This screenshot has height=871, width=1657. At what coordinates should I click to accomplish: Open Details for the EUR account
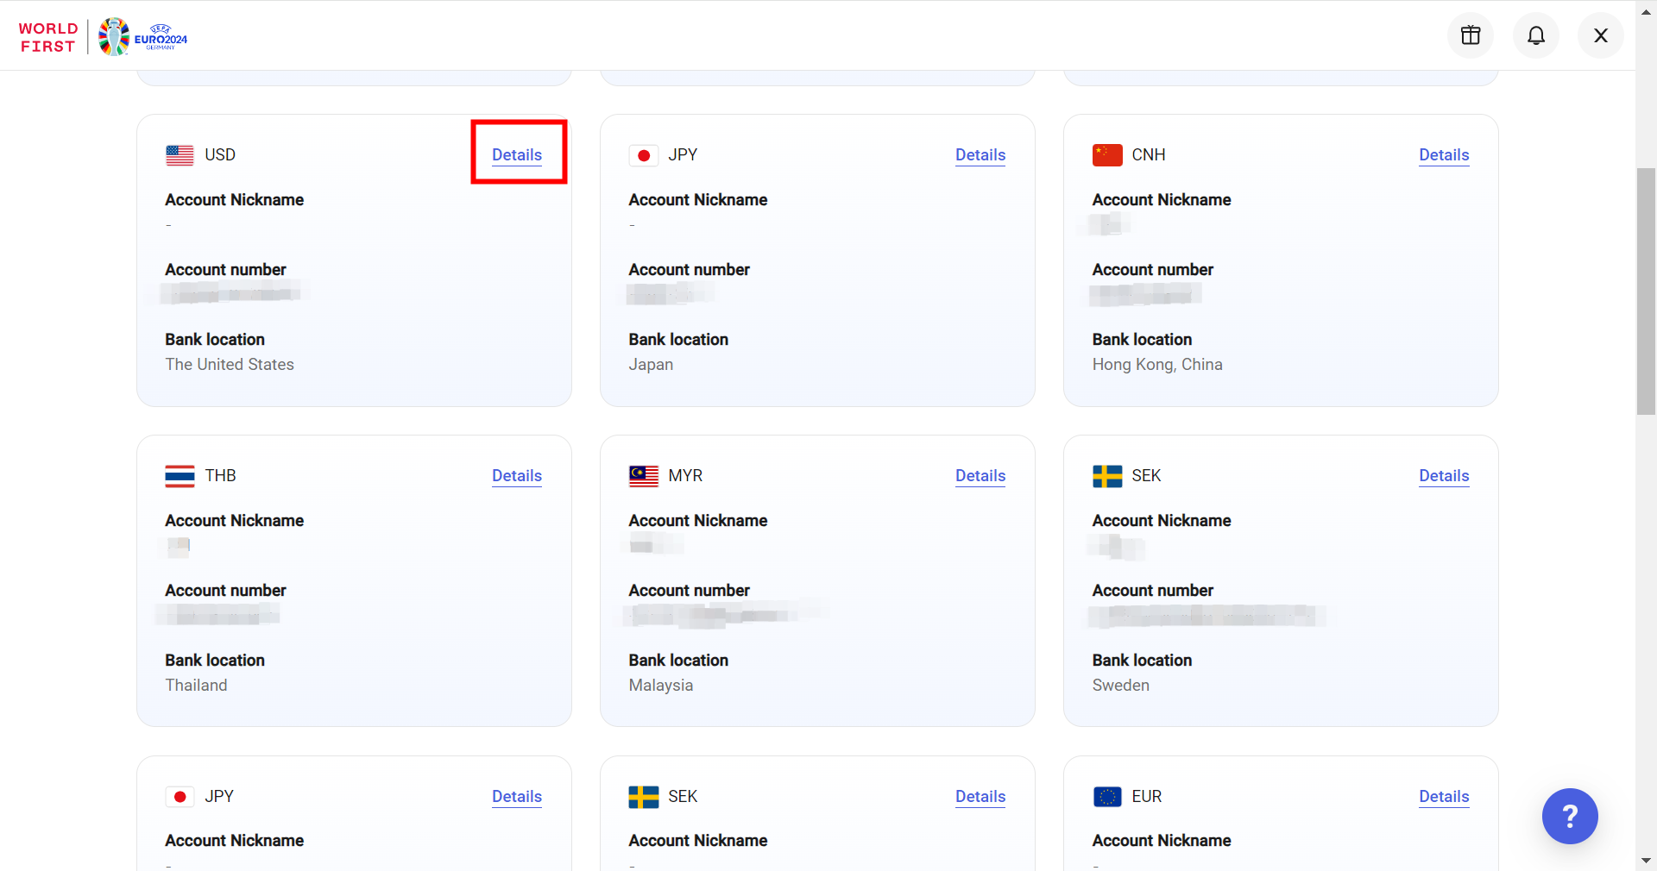[1443, 797]
